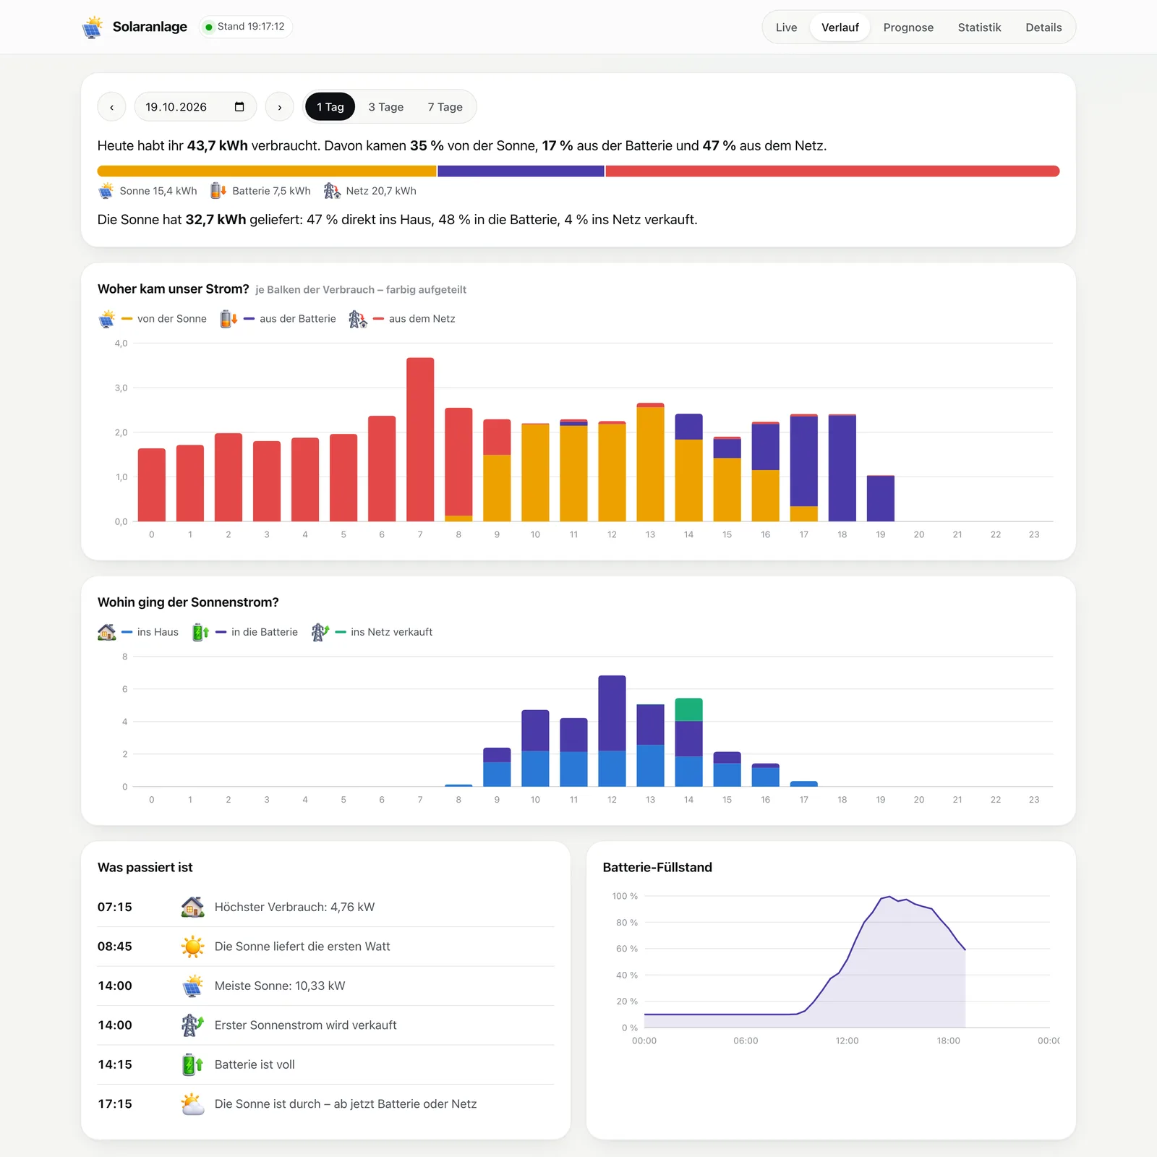
Task: Click the green segment of hour 14 bar
Action: [x=688, y=709]
